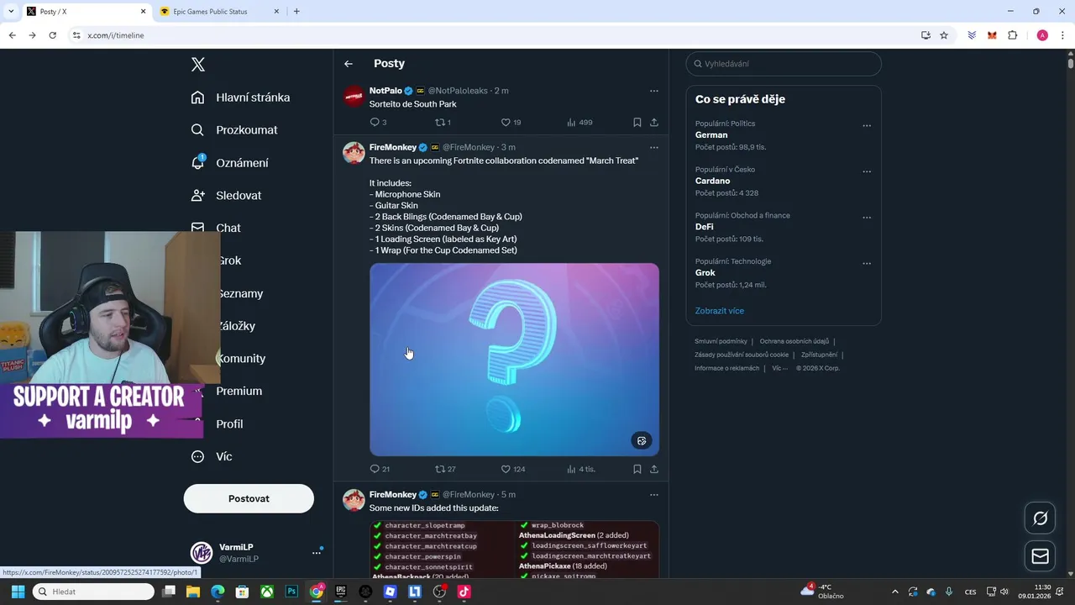Click the Vyhledávání search field
This screenshot has width=1075, height=605.
pos(784,64)
